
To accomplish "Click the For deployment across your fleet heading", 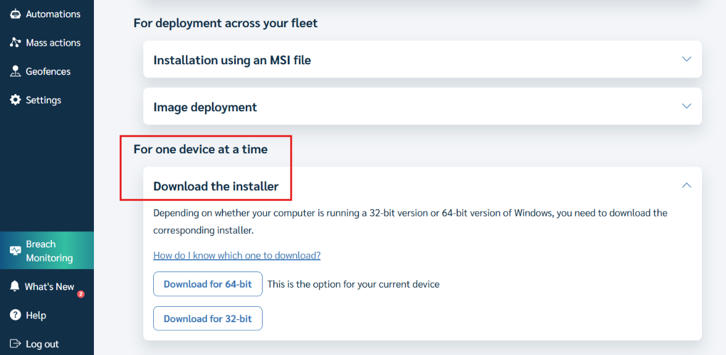I will [226, 23].
